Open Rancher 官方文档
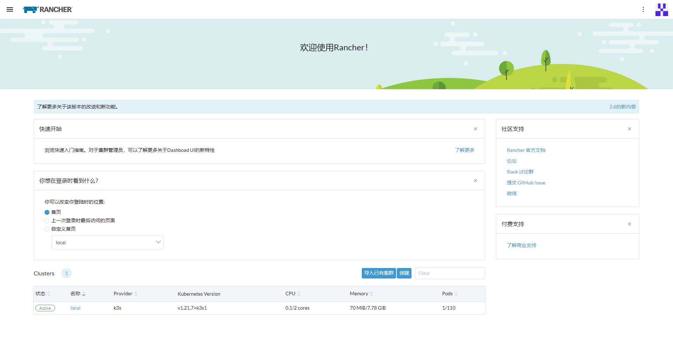 pyautogui.click(x=526, y=150)
